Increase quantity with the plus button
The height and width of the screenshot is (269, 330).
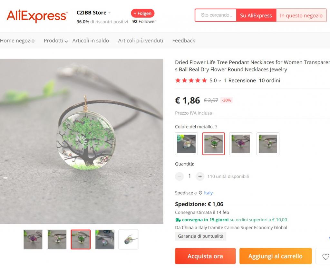(x=200, y=177)
